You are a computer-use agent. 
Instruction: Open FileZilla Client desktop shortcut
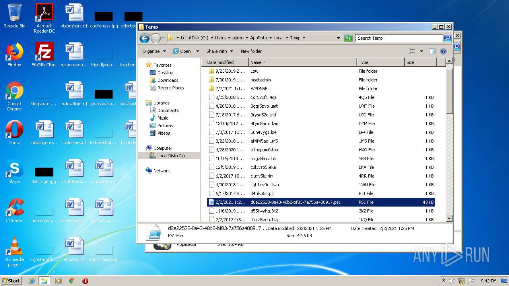[44, 54]
